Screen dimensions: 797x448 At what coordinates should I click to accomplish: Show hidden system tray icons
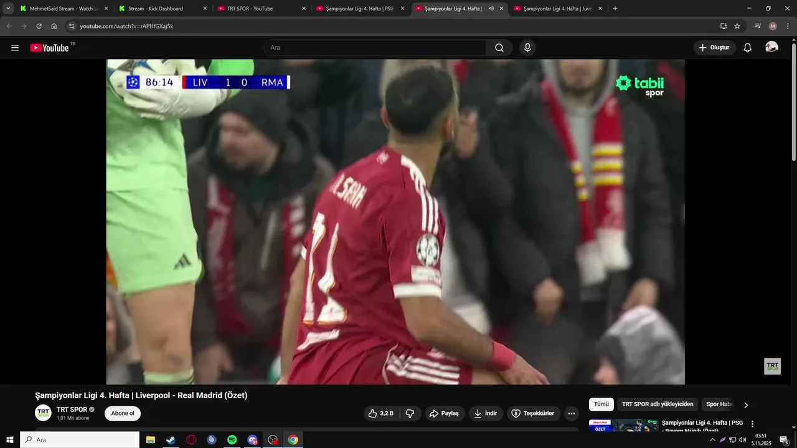coord(713,440)
